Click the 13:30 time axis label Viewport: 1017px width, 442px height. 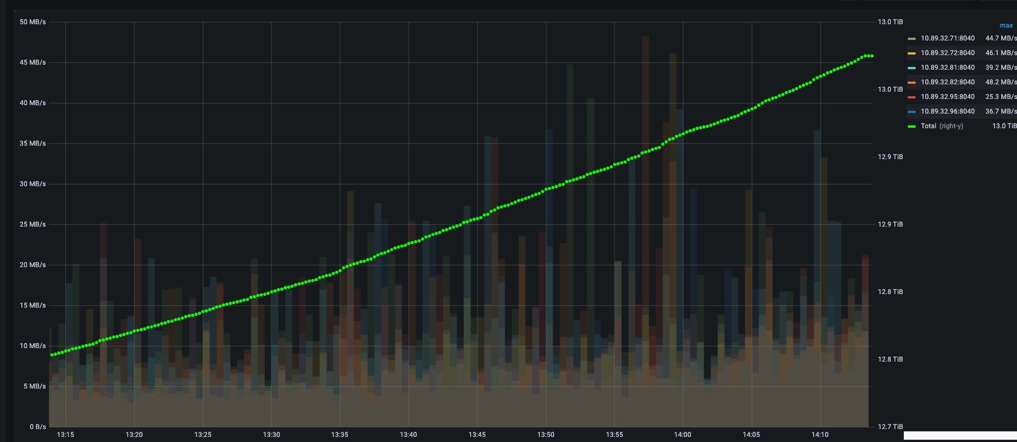click(271, 435)
